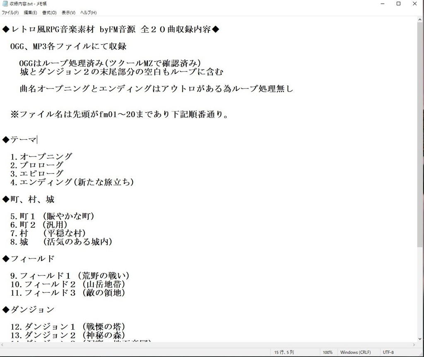Open the ファイル(F) menu
This screenshot has width=424, height=357.
(10, 12)
